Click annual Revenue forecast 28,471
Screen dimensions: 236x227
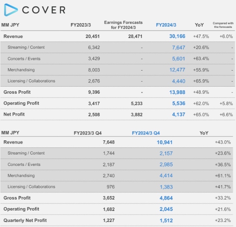(x=135, y=36)
